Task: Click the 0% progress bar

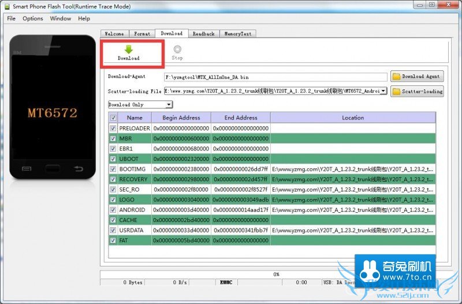Action: [x=275, y=274]
